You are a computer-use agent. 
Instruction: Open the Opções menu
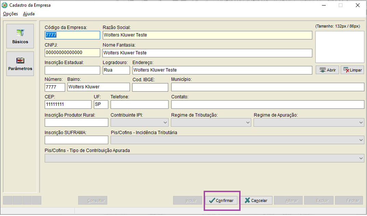coord(11,14)
